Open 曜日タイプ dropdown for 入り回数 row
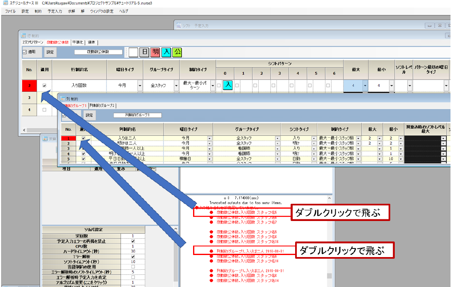The height and width of the screenshot is (287, 455). click(140, 86)
